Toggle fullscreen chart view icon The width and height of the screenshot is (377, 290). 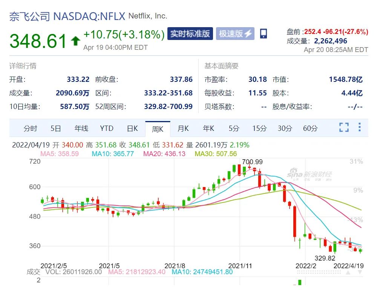click(344, 127)
